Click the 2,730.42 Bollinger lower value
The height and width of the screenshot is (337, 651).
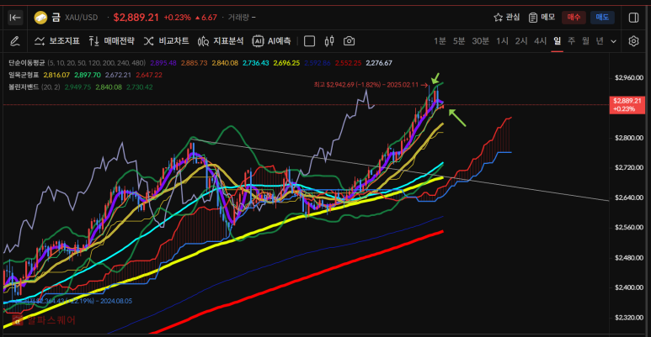(x=139, y=87)
